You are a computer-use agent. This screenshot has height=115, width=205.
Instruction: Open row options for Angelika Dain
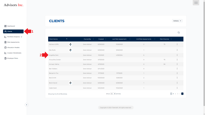[177, 55]
